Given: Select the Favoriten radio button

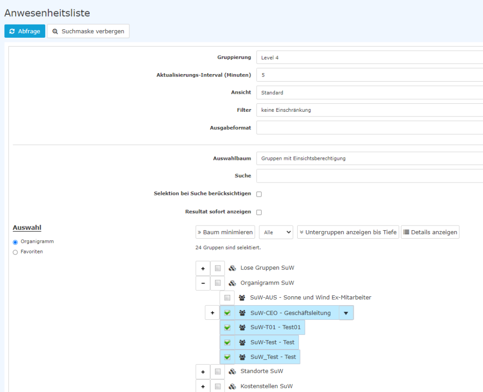Looking at the screenshot, I should click(x=15, y=252).
